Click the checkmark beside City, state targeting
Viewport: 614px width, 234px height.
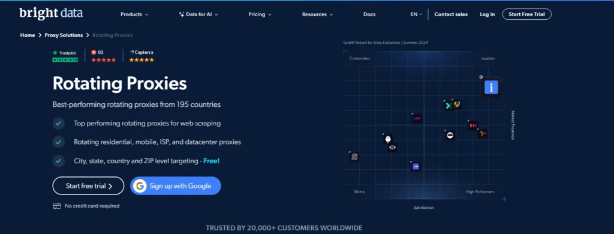coord(58,161)
